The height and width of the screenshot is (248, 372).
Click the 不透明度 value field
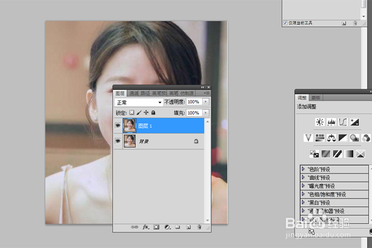pos(194,102)
